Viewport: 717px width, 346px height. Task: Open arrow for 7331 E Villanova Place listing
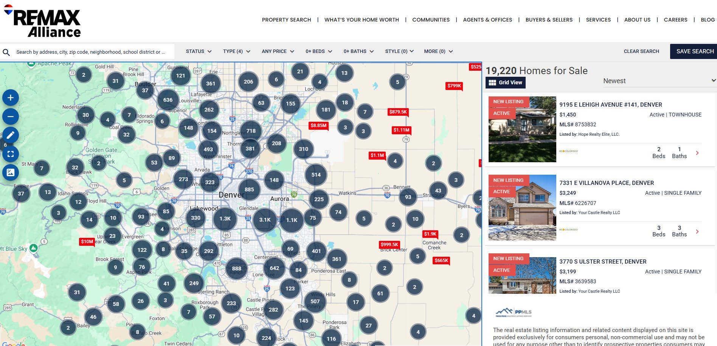pos(697,231)
